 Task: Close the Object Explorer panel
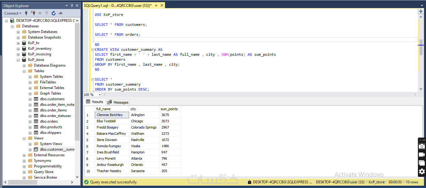pos(78,6)
